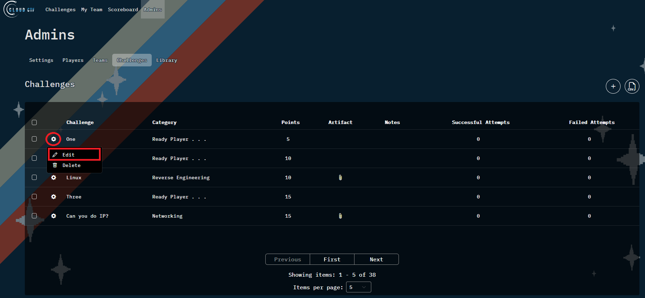The height and width of the screenshot is (298, 645).
Task: Open the Cloud CTF logo home link
Action: click(x=19, y=9)
